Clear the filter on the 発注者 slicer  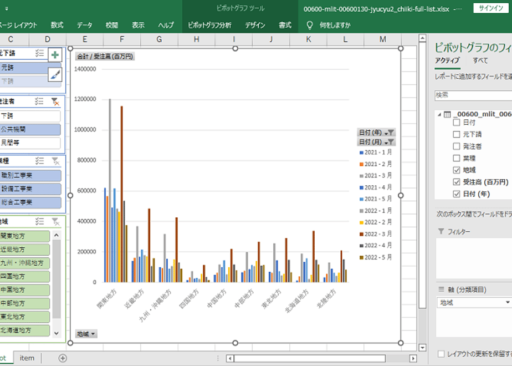(x=55, y=101)
